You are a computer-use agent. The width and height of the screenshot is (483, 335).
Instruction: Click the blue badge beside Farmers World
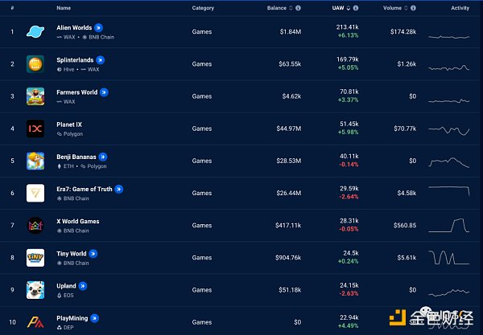tap(104, 92)
